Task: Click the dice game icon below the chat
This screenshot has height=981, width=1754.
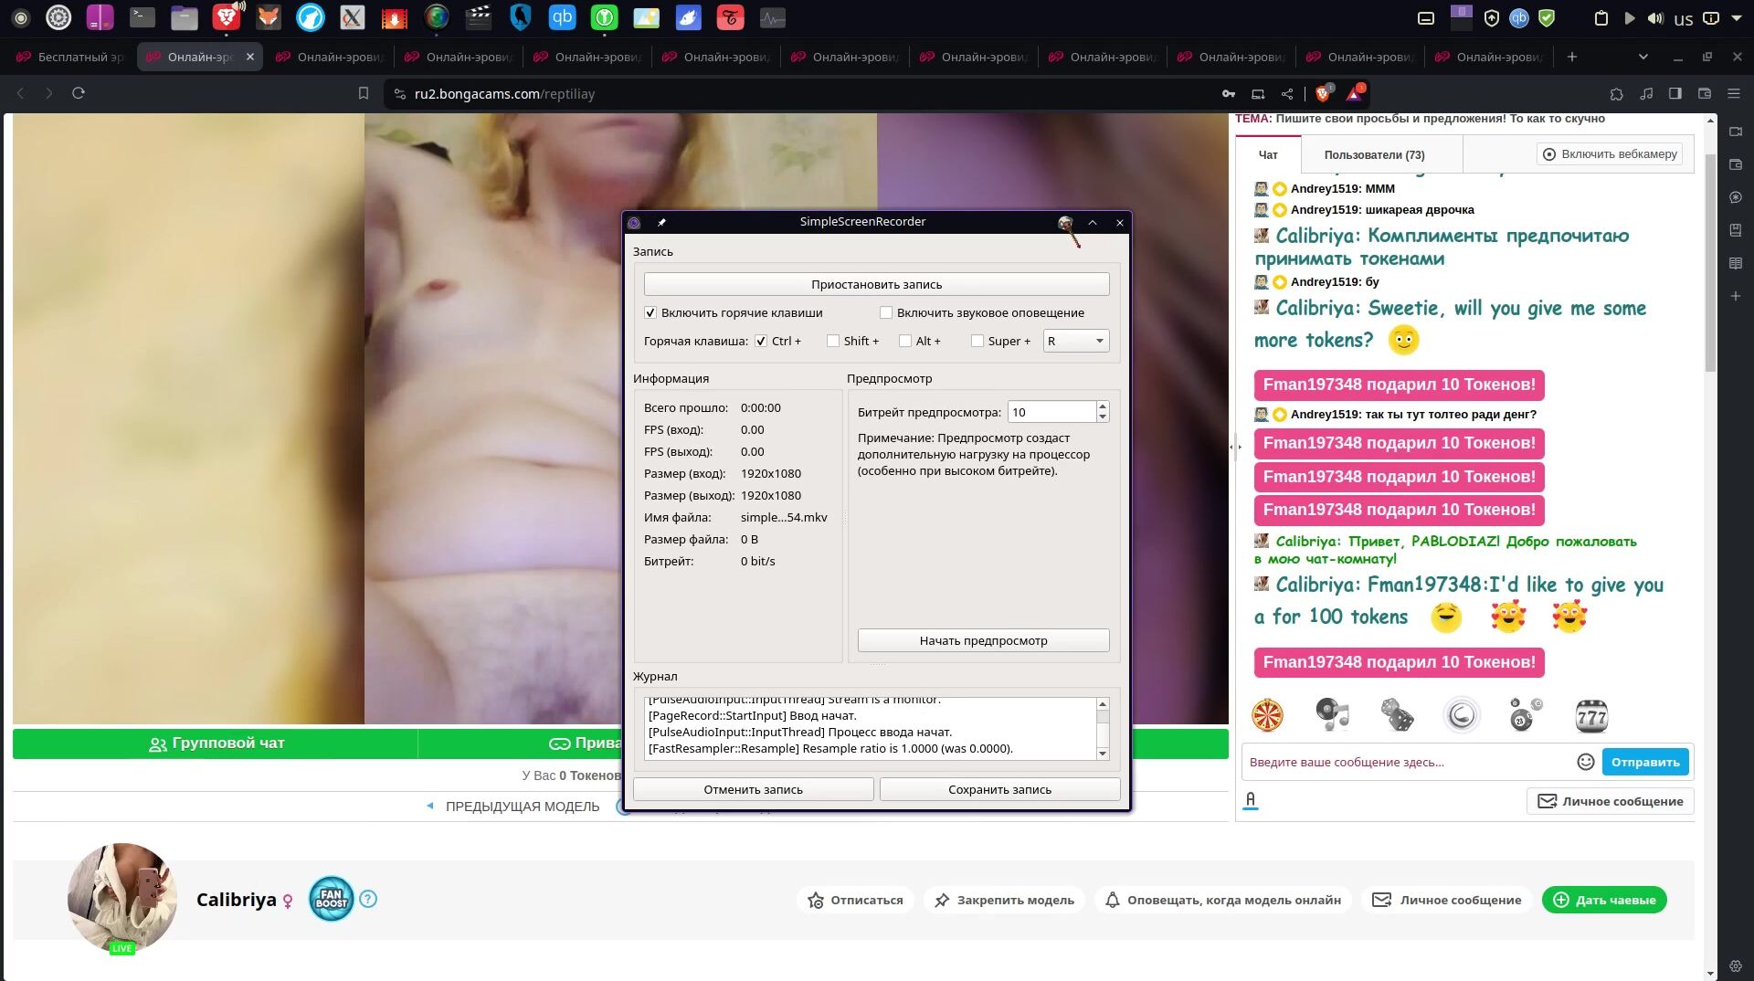Action: [x=1396, y=716]
